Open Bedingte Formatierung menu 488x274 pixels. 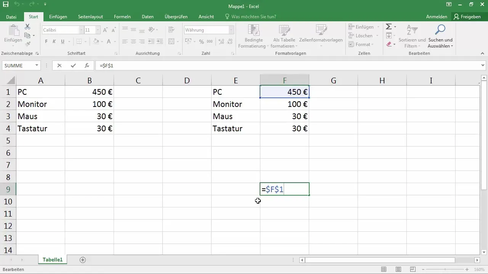click(254, 36)
